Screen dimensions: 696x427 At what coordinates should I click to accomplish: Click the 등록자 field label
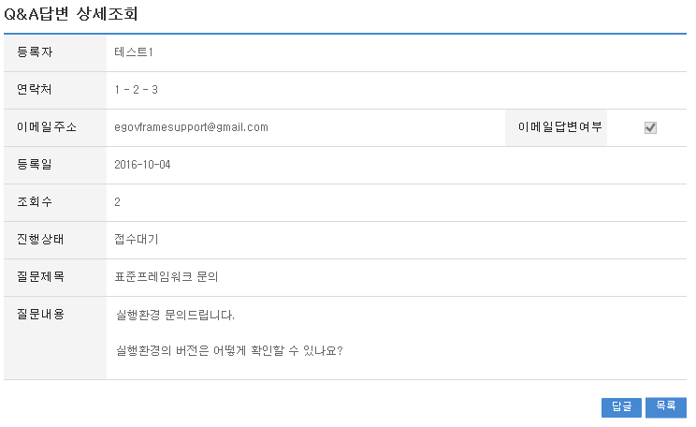tap(36, 52)
